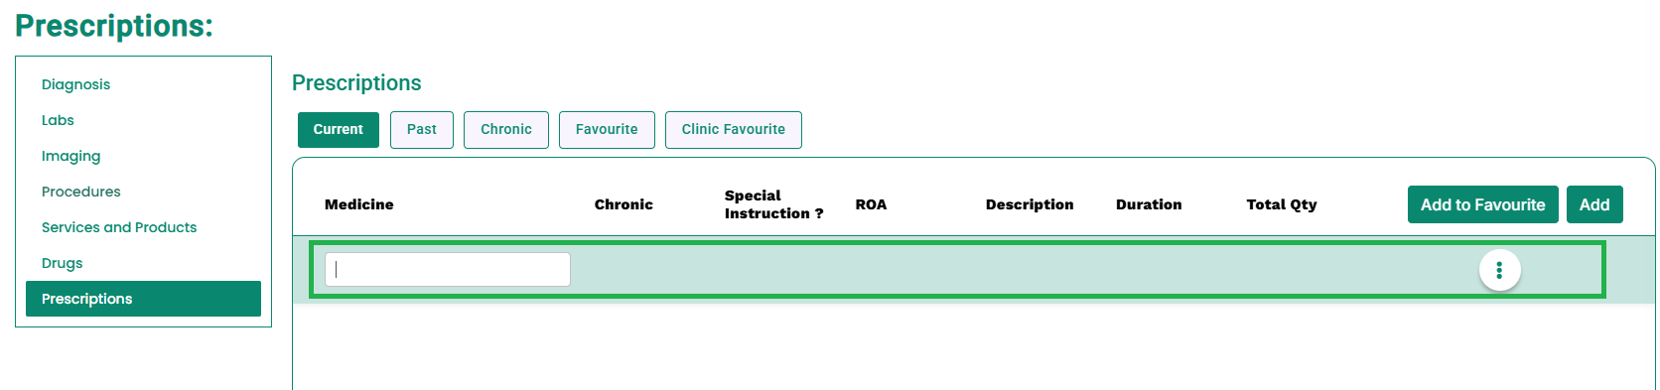The image size is (1660, 390).
Task: Click the Add to Favourite button
Action: tap(1482, 204)
